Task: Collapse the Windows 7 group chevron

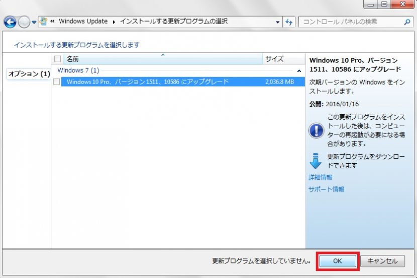Action: pyautogui.click(x=299, y=71)
